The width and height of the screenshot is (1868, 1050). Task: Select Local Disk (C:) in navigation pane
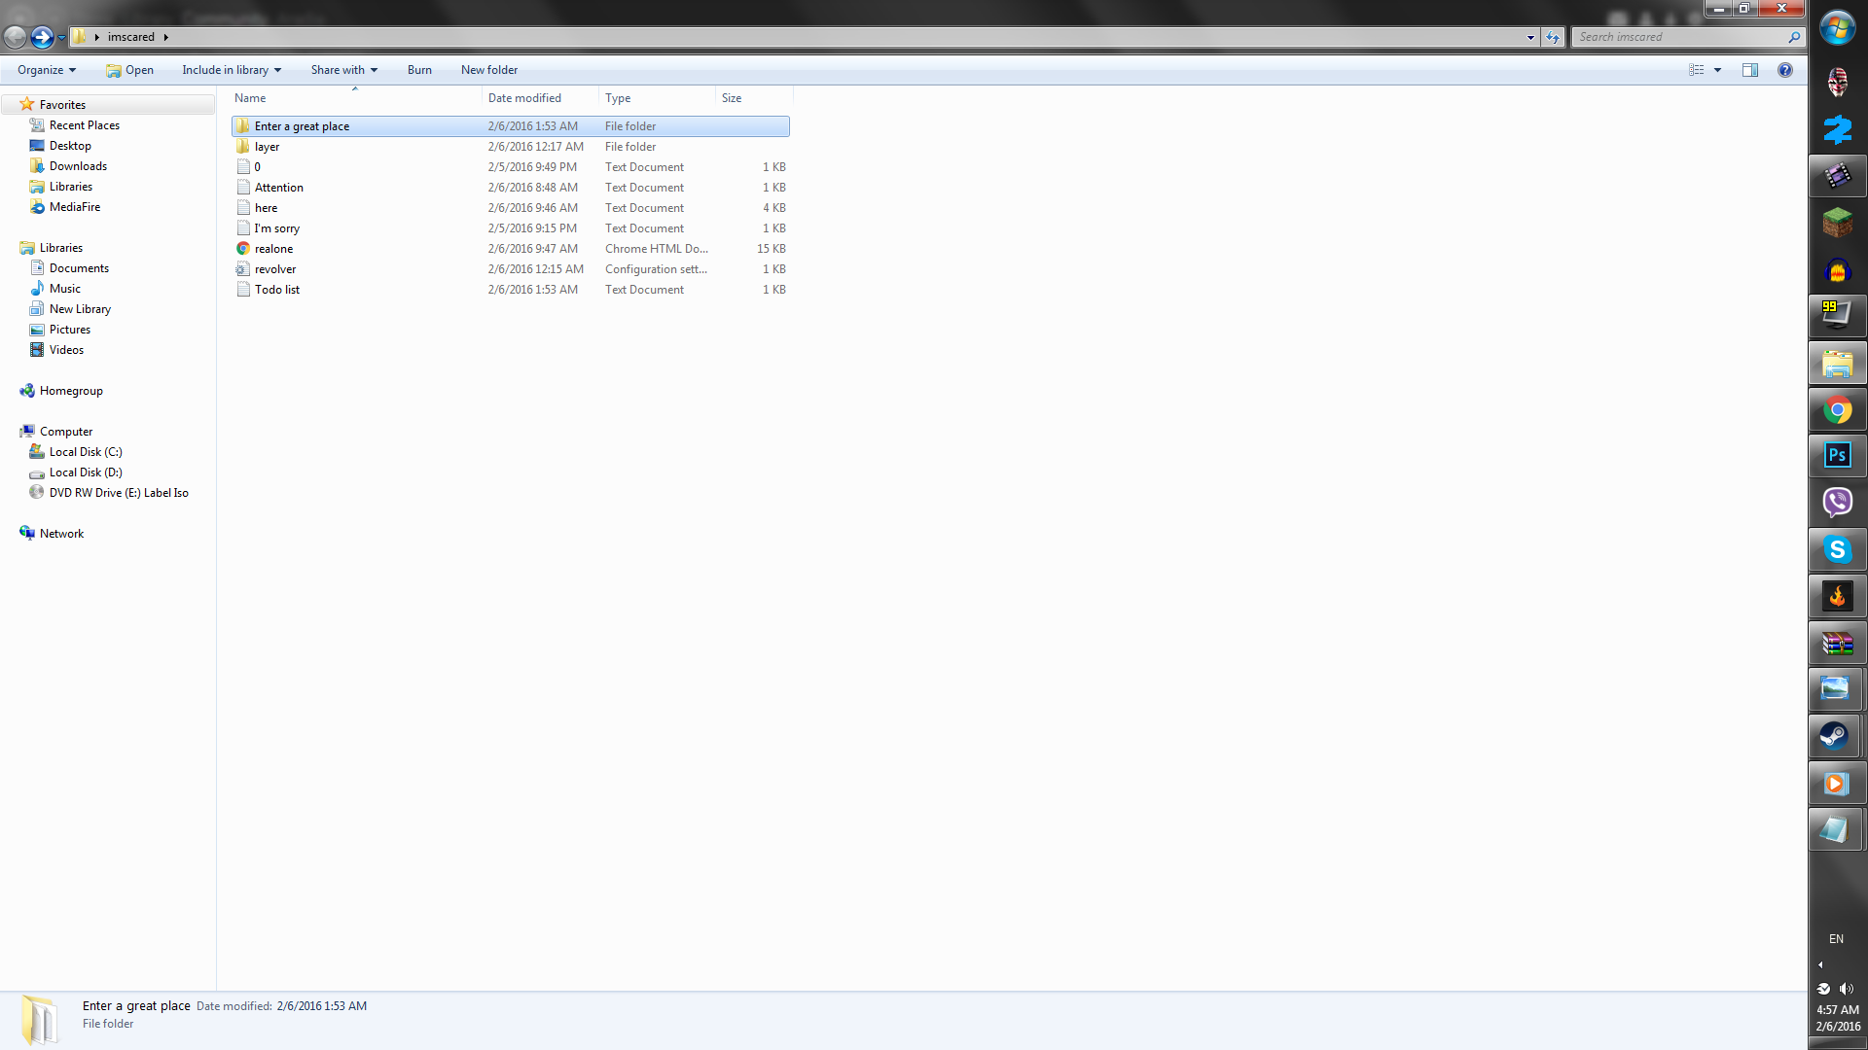point(86,452)
